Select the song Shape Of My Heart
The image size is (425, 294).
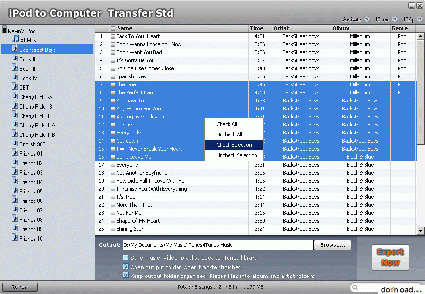pos(138,221)
